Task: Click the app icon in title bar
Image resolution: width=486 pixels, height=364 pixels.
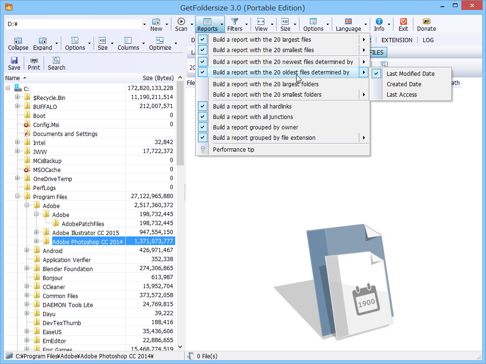Action: point(9,7)
